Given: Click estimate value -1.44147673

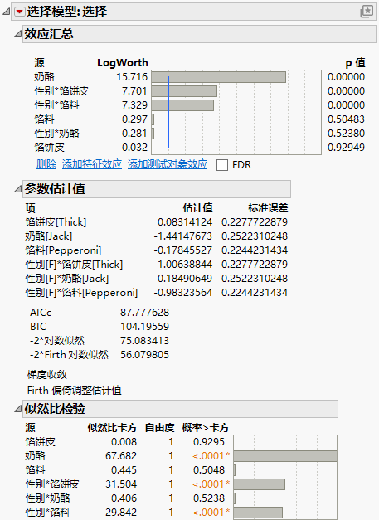Looking at the screenshot, I should [182, 236].
